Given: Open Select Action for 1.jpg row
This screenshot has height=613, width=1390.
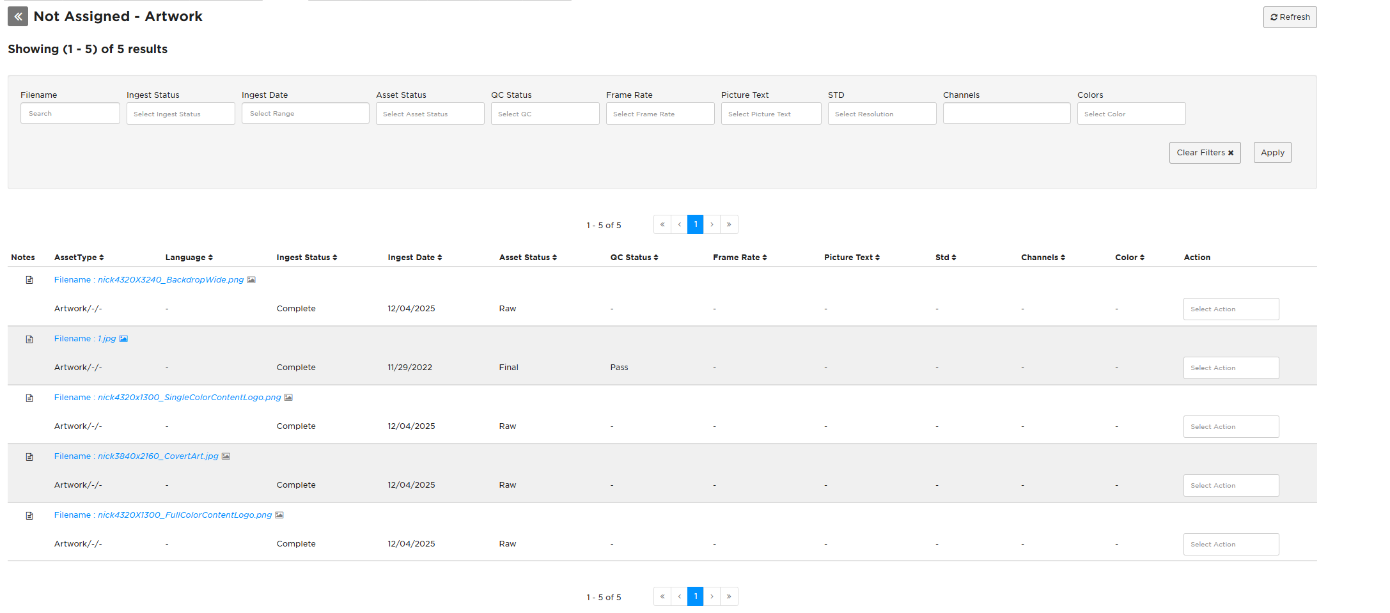Looking at the screenshot, I should (x=1231, y=368).
